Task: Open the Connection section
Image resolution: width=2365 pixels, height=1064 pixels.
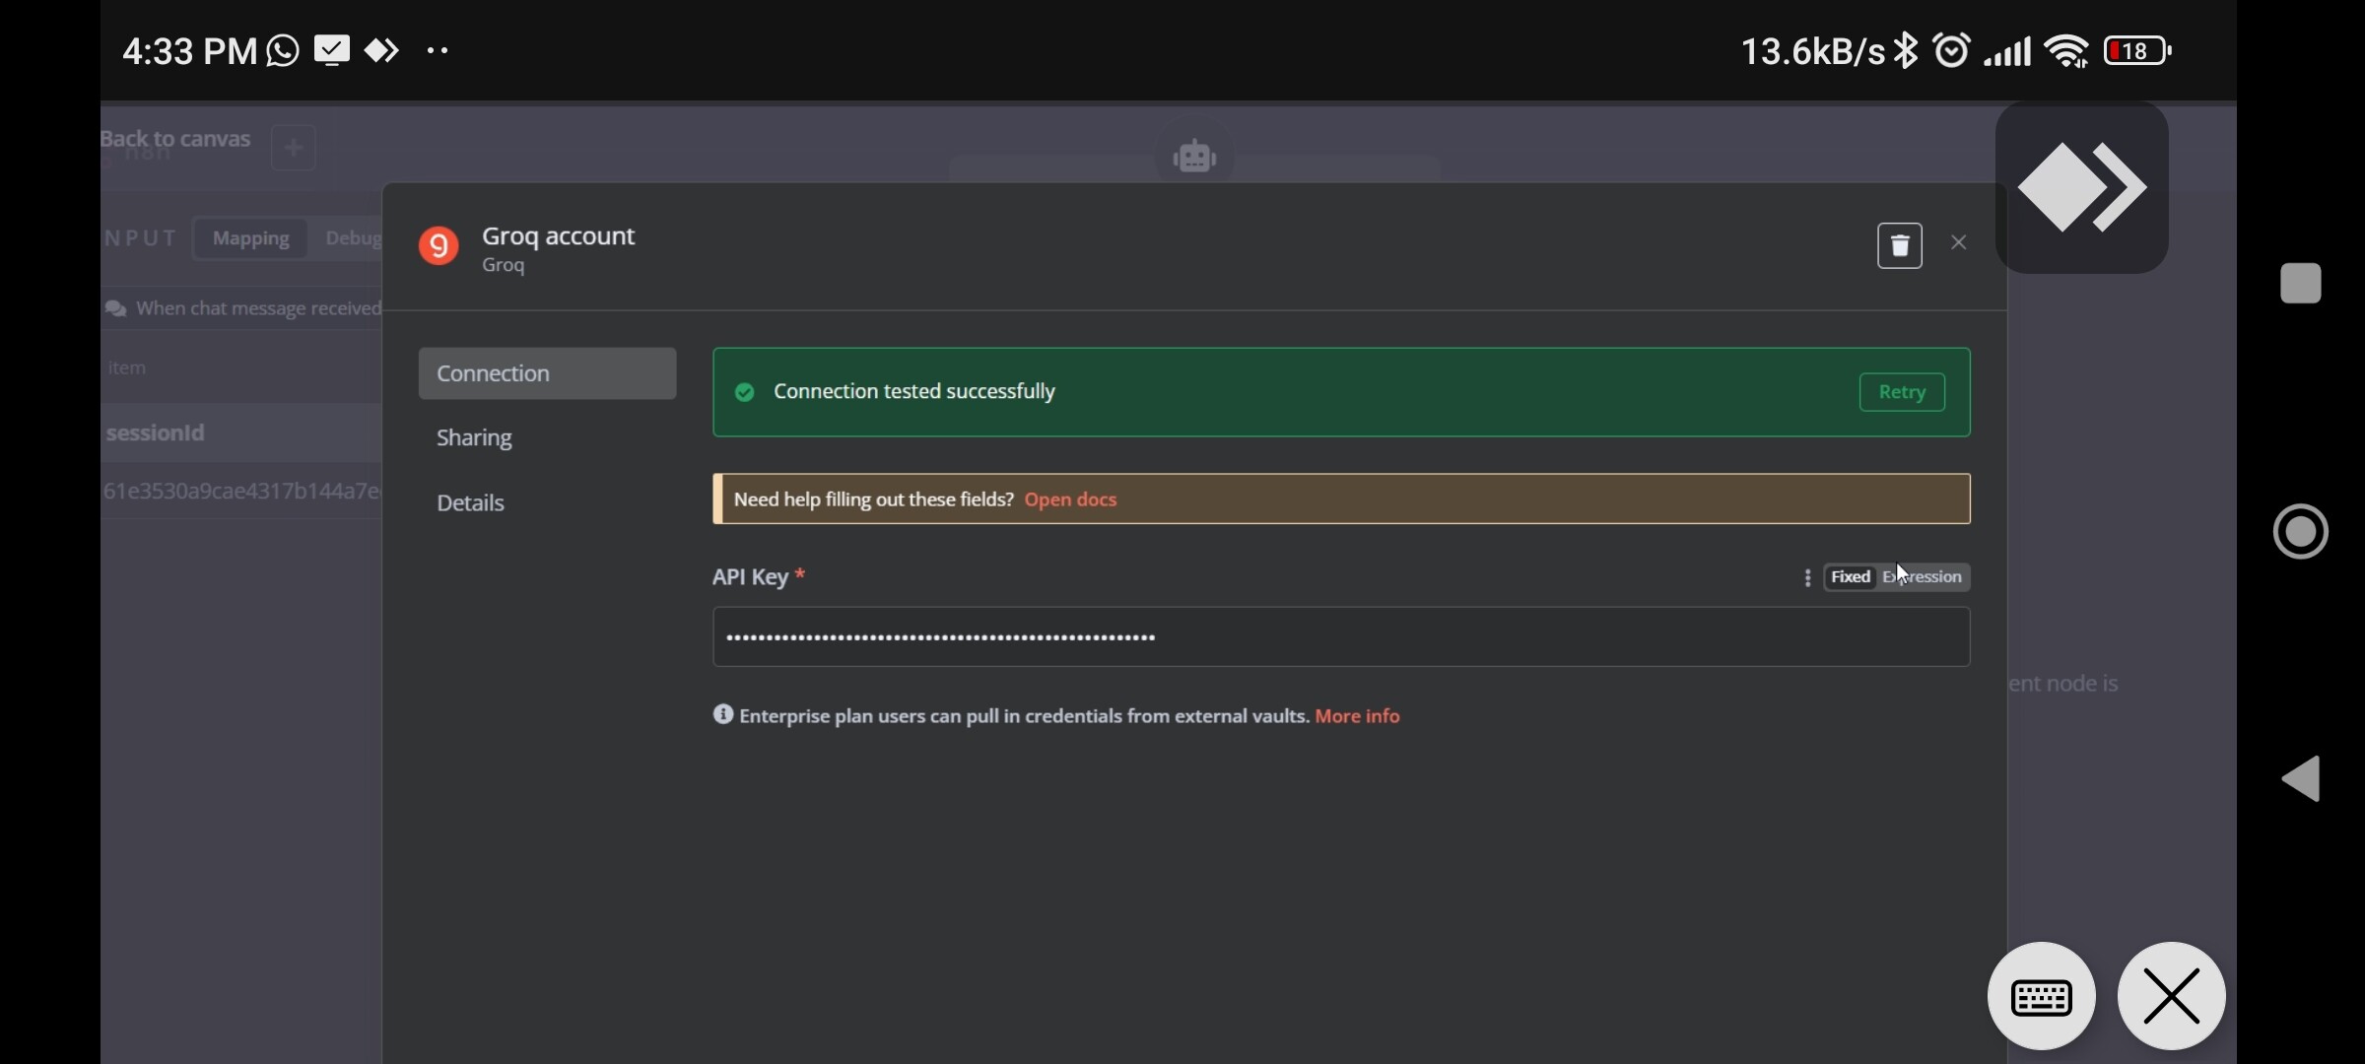Action: (x=547, y=373)
